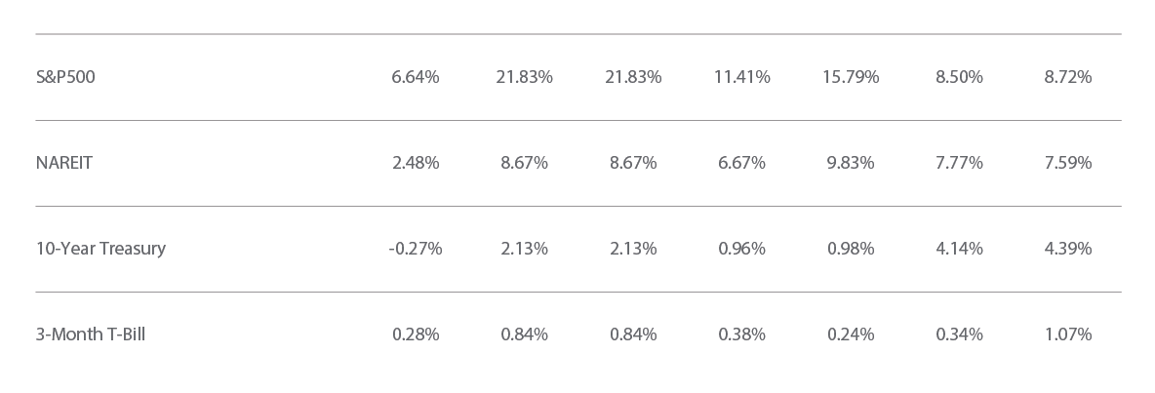Image resolution: width=1155 pixels, height=393 pixels.
Task: Select the 7.59% NAREIT value
Action: coord(1068,163)
